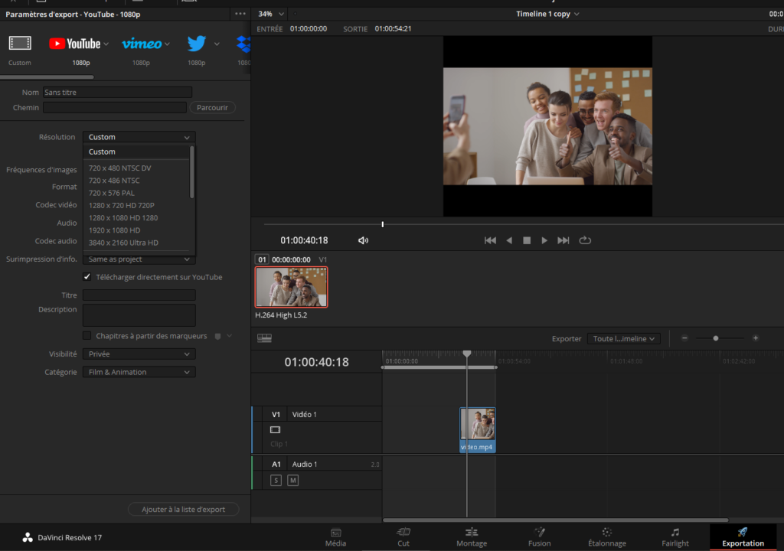This screenshot has height=551, width=784.
Task: Toggle loop playback in viewer
Action: pos(585,240)
